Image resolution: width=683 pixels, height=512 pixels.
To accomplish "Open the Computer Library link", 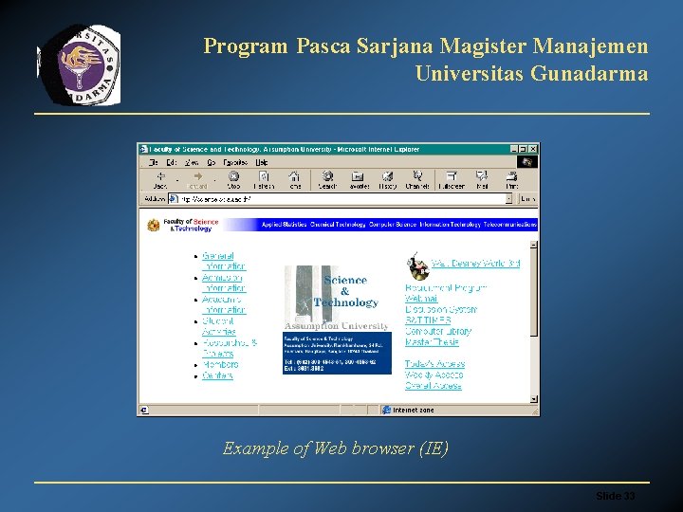I will tap(437, 331).
